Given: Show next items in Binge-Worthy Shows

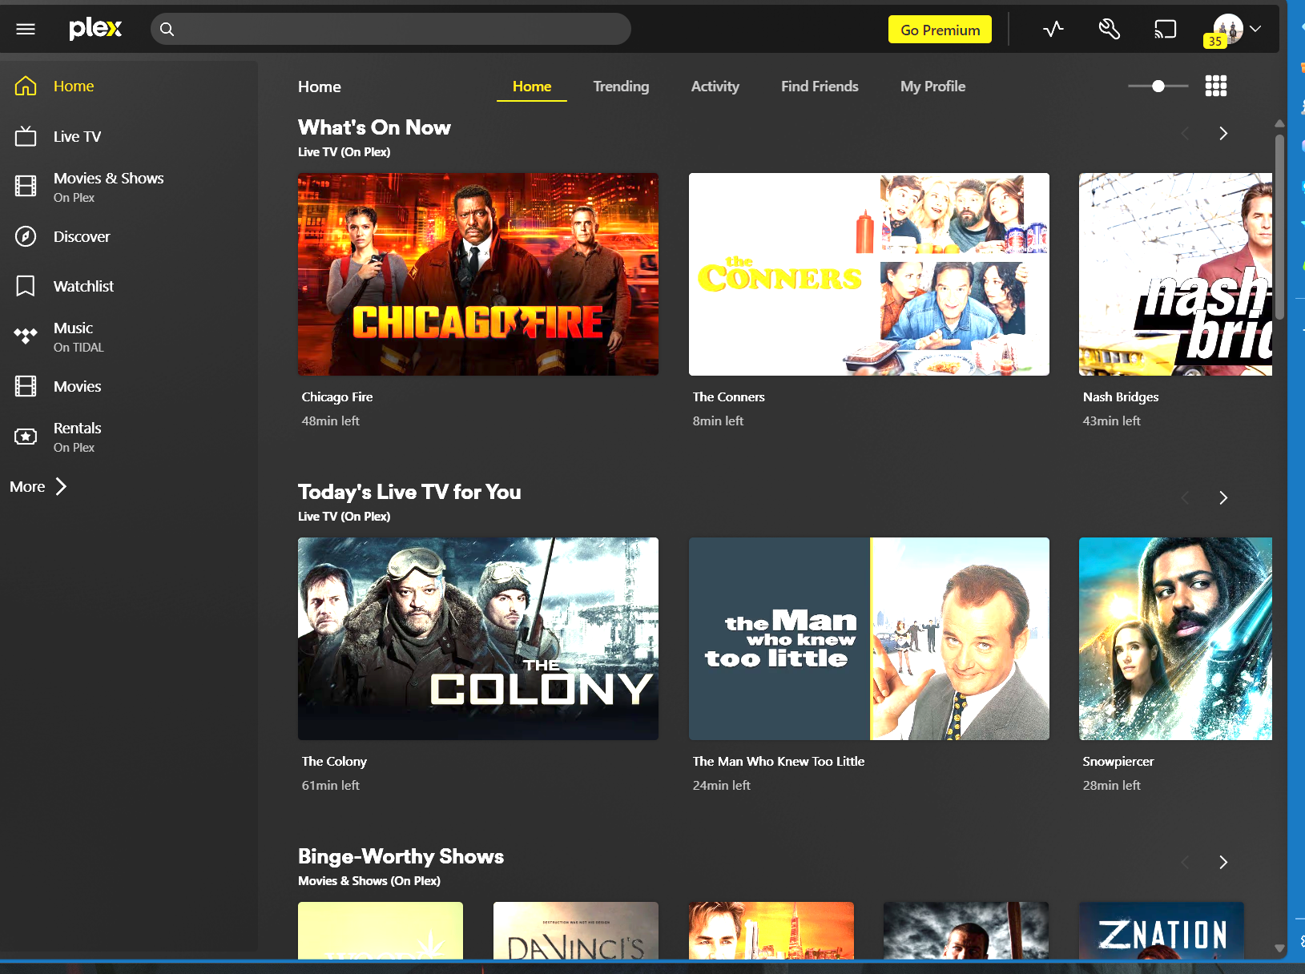Looking at the screenshot, I should click(x=1223, y=863).
